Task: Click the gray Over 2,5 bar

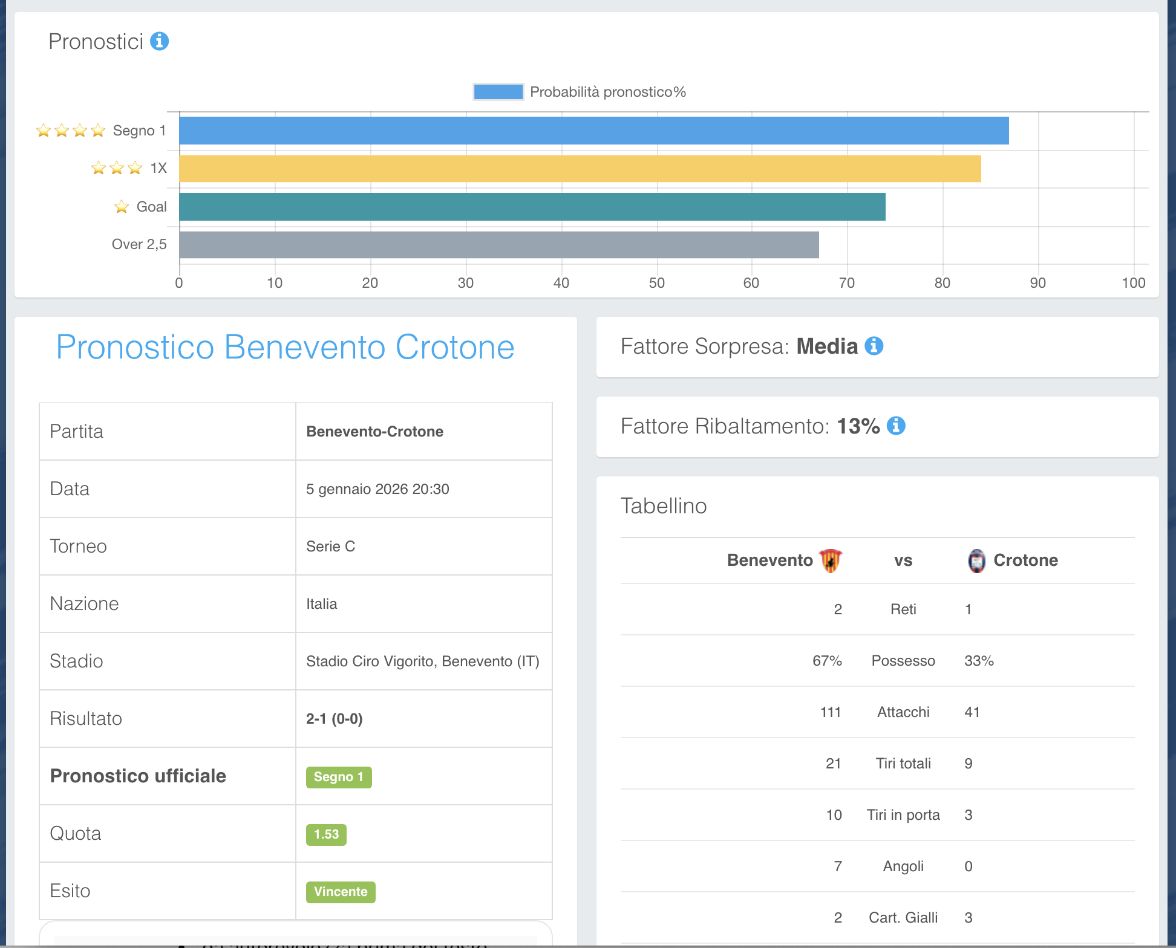Action: (x=499, y=245)
